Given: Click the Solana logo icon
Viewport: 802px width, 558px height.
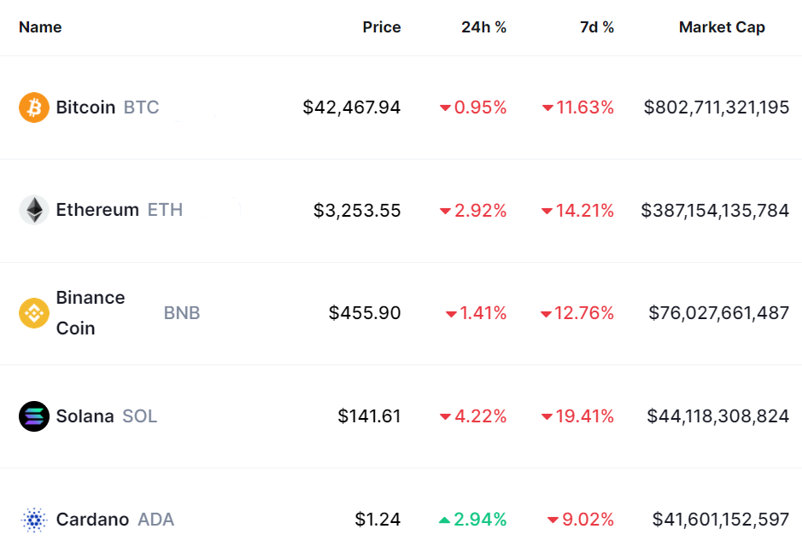Looking at the screenshot, I should click(34, 416).
